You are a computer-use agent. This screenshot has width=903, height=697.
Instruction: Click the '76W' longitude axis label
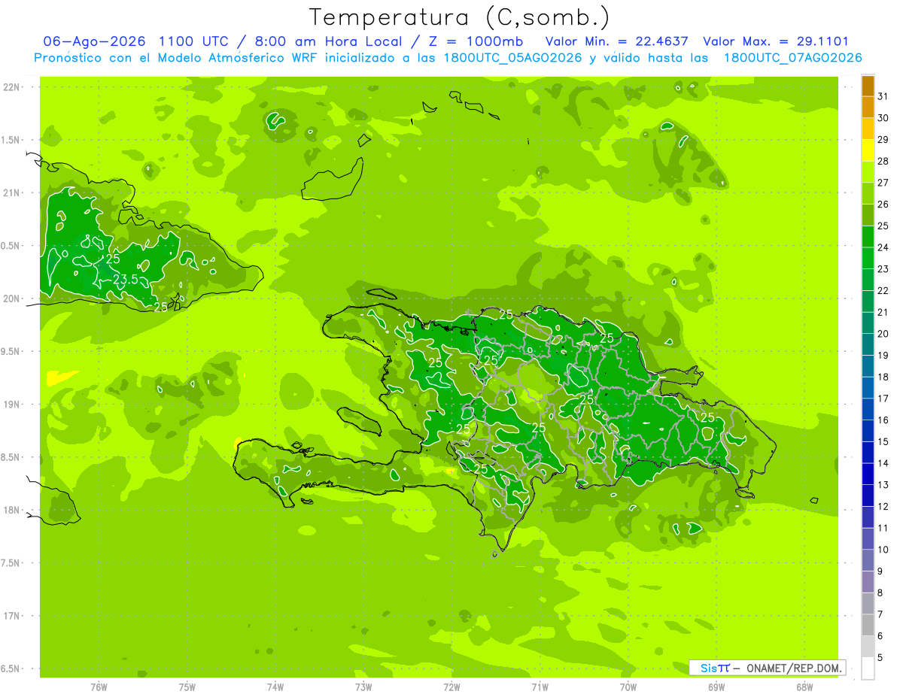pos(99,687)
